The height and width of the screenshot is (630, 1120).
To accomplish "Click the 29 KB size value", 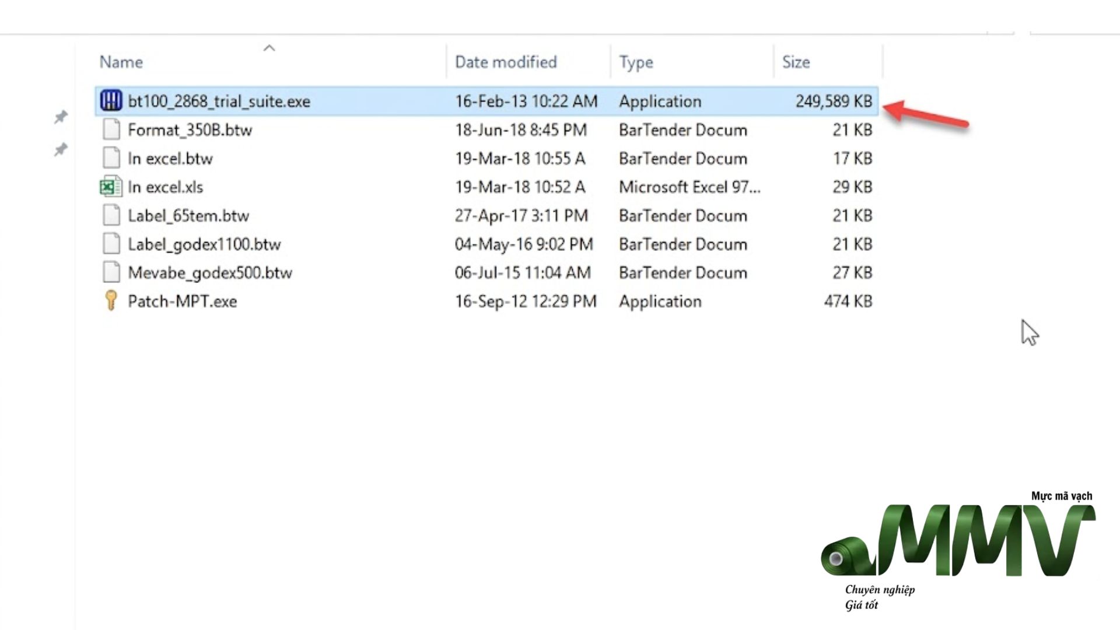I will click(x=852, y=187).
